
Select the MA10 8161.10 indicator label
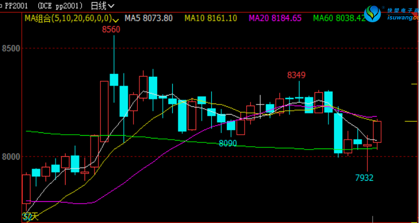click(211, 18)
